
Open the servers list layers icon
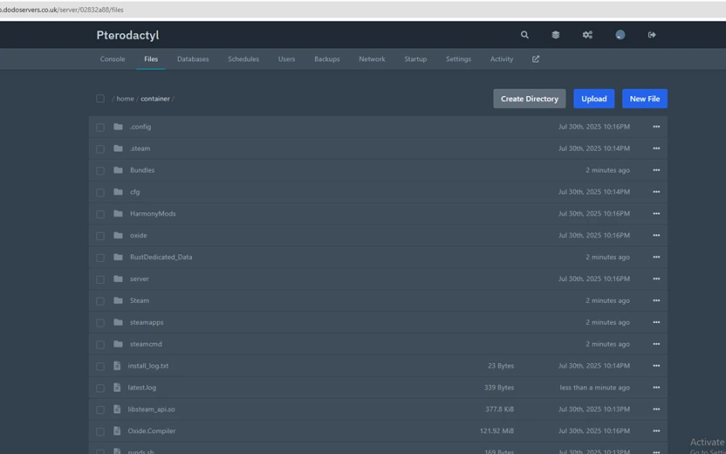point(556,35)
